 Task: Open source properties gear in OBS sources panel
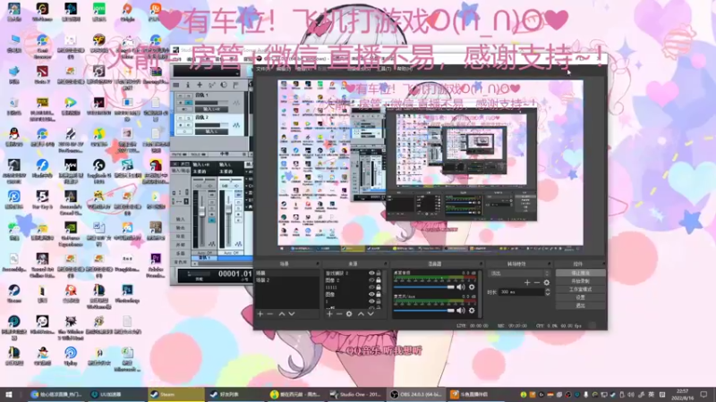[x=349, y=314]
